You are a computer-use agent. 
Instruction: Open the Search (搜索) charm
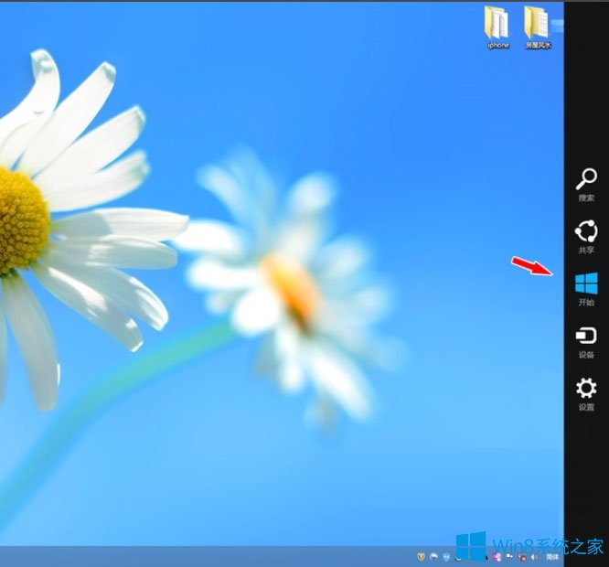[586, 182]
